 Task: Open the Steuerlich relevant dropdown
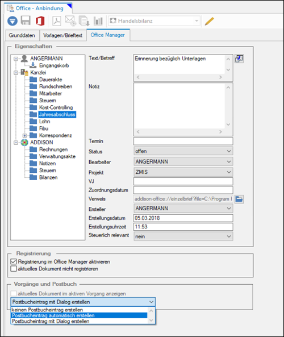(183, 236)
